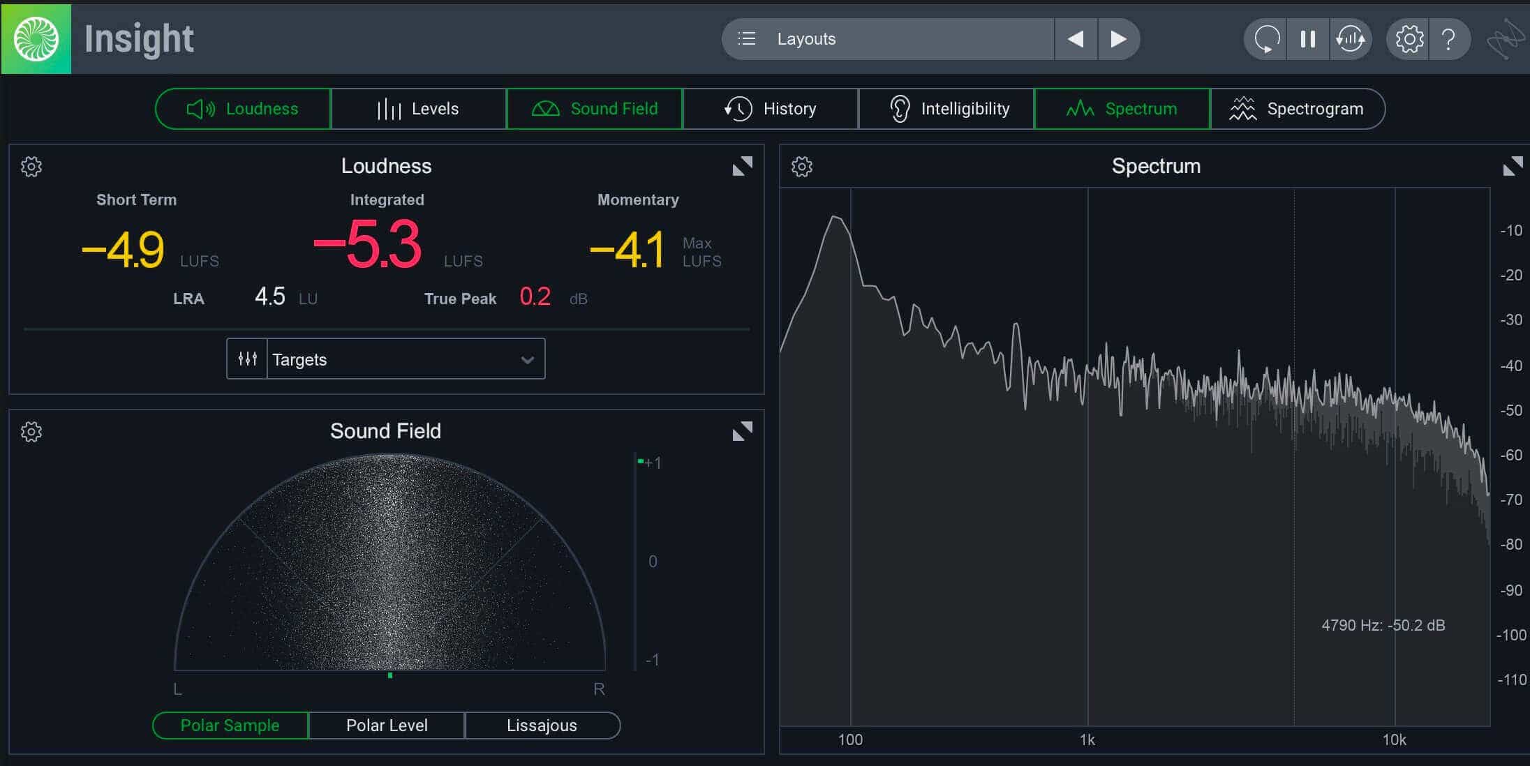Image resolution: width=1530 pixels, height=766 pixels.
Task: Click the 10k frequency axis label
Action: tap(1395, 740)
